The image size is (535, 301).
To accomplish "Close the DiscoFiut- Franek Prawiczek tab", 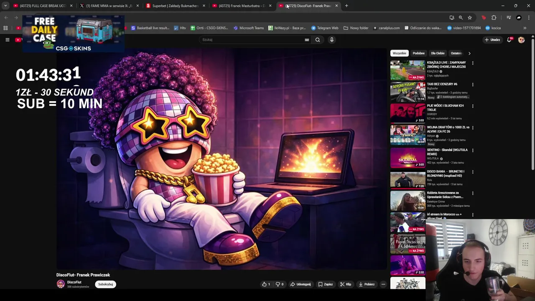I will [336, 6].
